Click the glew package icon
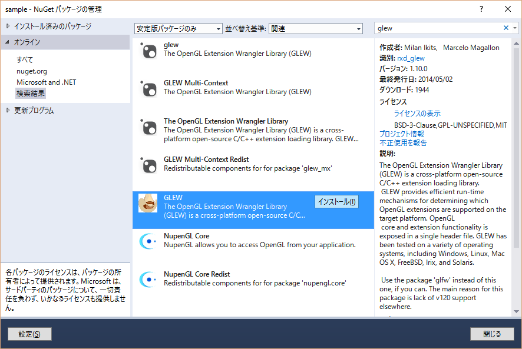 (148, 51)
